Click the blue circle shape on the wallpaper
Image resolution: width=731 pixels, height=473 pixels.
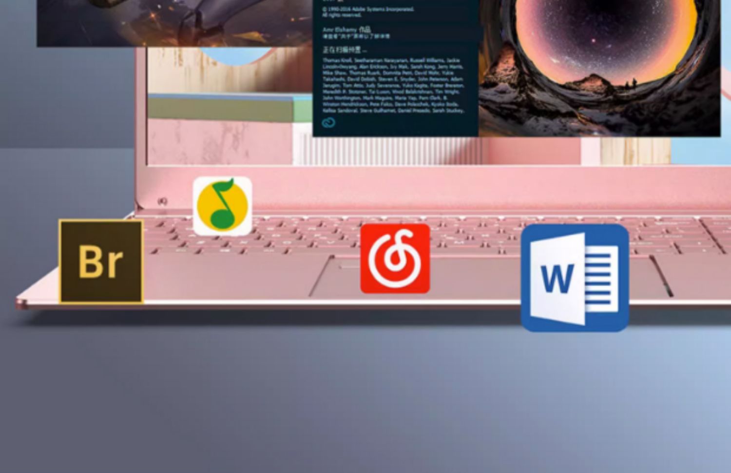[x=234, y=56]
